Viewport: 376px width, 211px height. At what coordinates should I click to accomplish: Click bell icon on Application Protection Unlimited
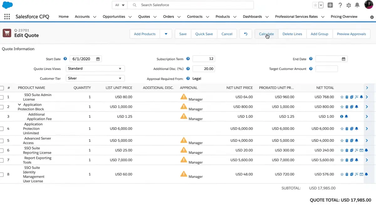tap(357, 129)
